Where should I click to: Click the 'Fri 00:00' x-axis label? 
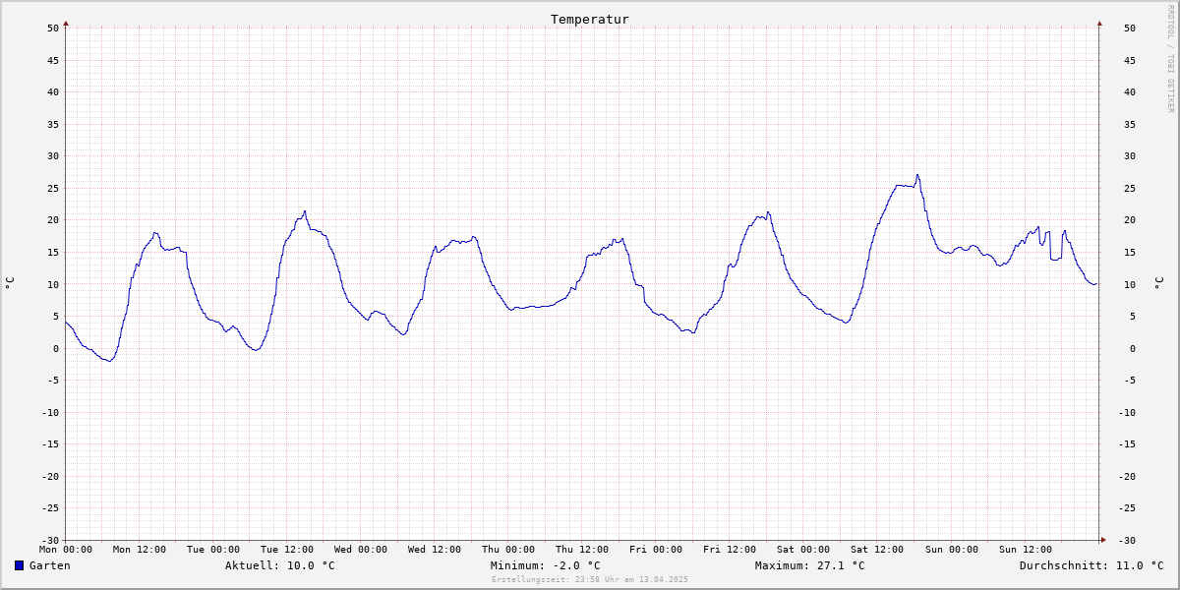coord(656,550)
